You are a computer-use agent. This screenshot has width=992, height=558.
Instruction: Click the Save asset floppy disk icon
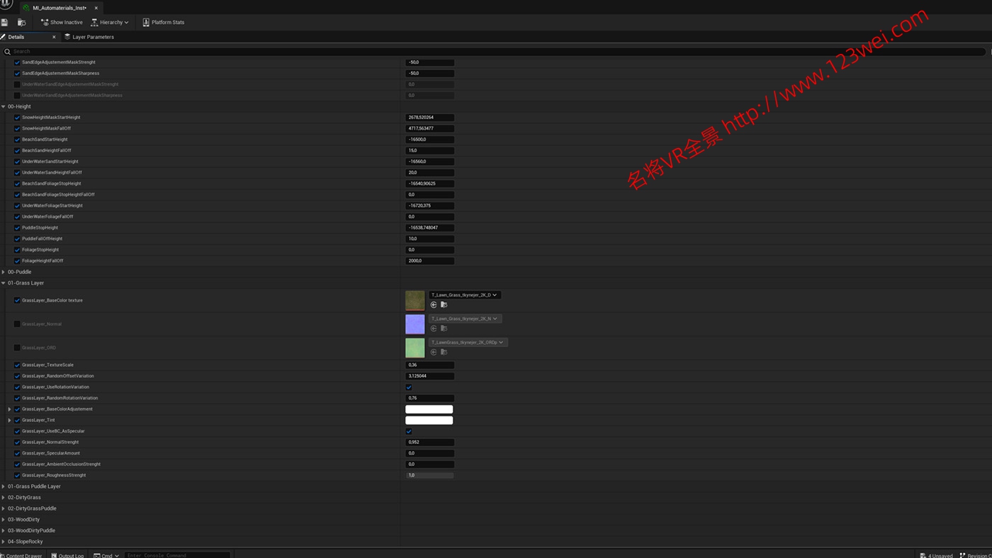4,23
